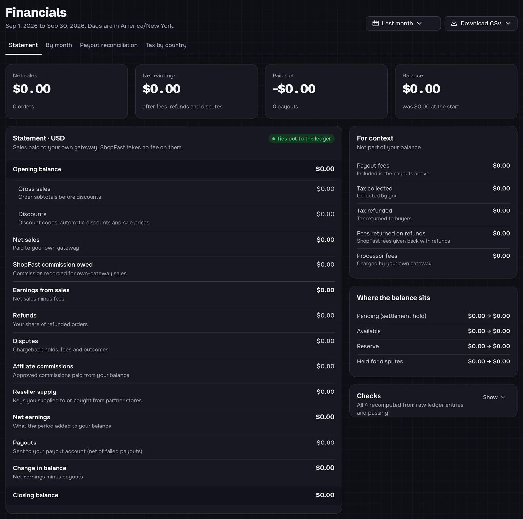Click the calendar icon beside Last month
Screen dimensions: 523x519
(375, 23)
